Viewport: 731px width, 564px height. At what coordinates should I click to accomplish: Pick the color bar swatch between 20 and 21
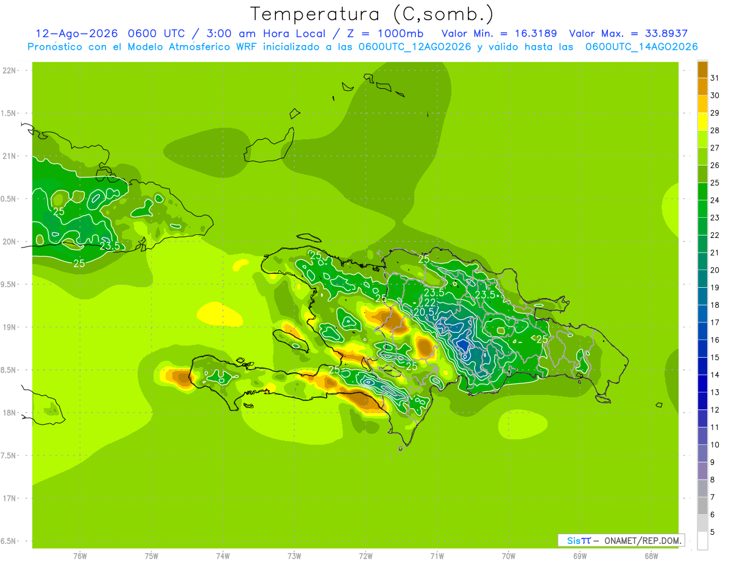(x=702, y=261)
